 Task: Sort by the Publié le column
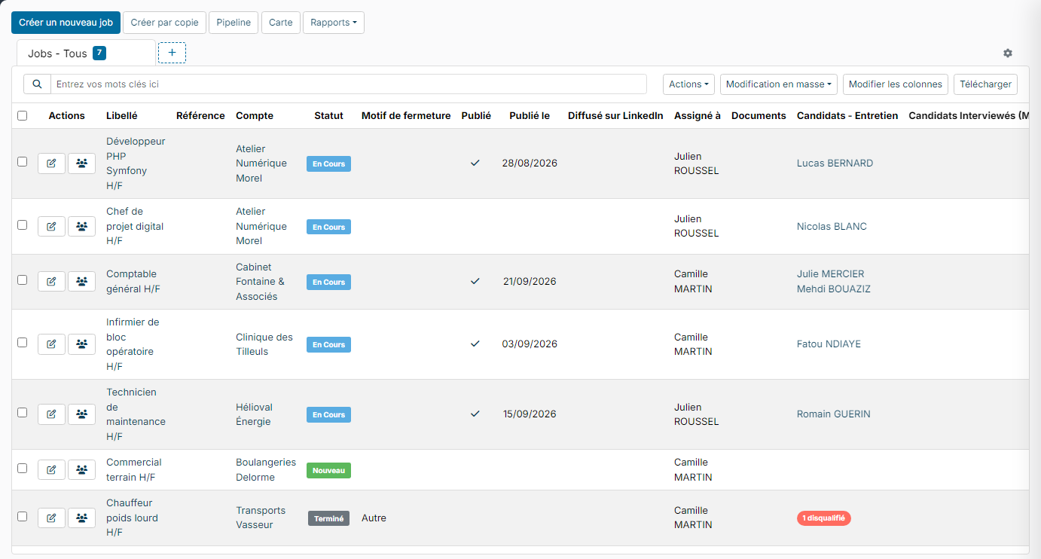[530, 116]
